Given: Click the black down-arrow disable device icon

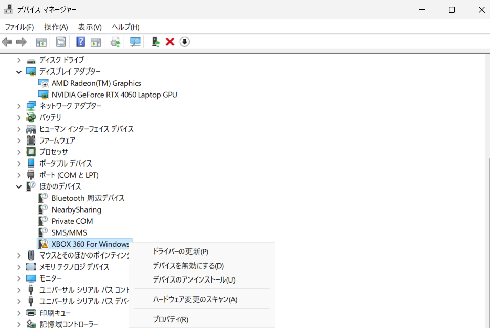Looking at the screenshot, I should click(185, 42).
